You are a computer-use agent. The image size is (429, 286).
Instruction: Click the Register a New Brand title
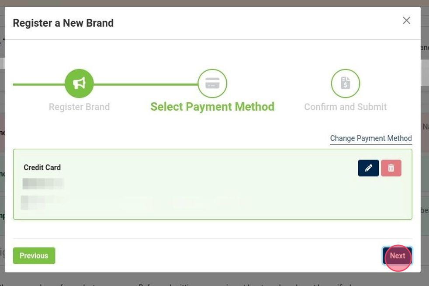pos(63,23)
